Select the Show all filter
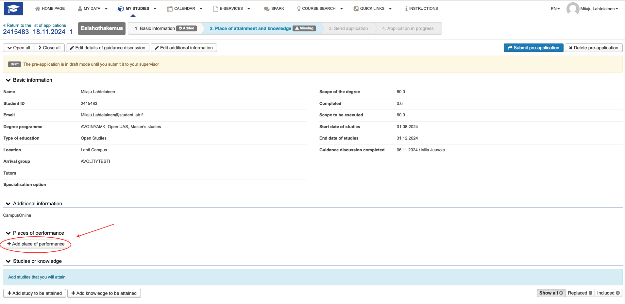This screenshot has height=304, width=625. pos(551,293)
